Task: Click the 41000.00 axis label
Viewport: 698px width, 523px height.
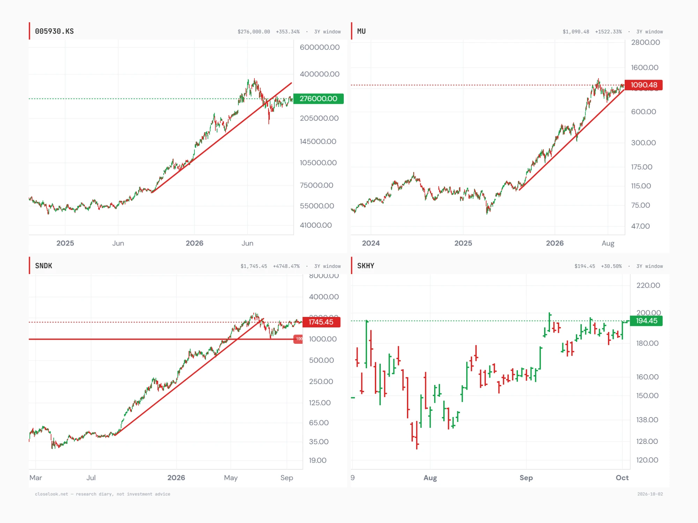Action: (316, 225)
